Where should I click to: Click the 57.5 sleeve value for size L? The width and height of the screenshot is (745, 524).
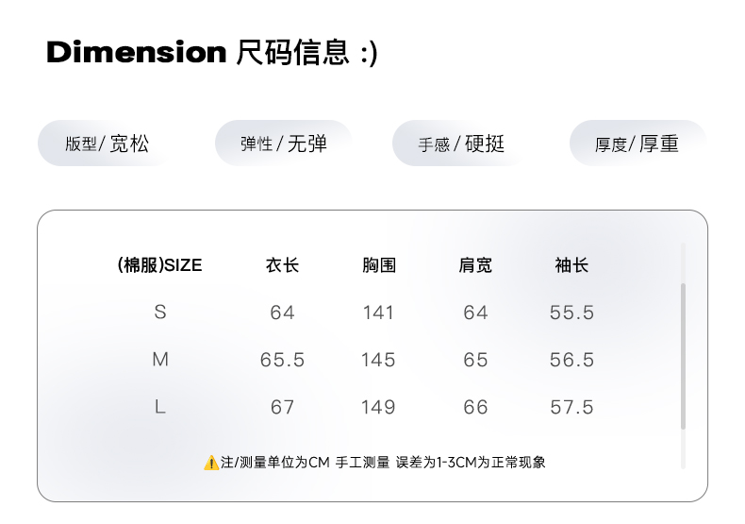pyautogui.click(x=571, y=407)
